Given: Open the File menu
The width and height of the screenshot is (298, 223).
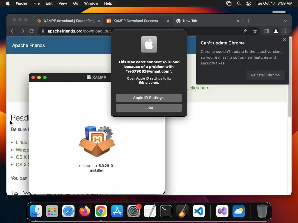Looking at the screenshot, I should [36, 3].
